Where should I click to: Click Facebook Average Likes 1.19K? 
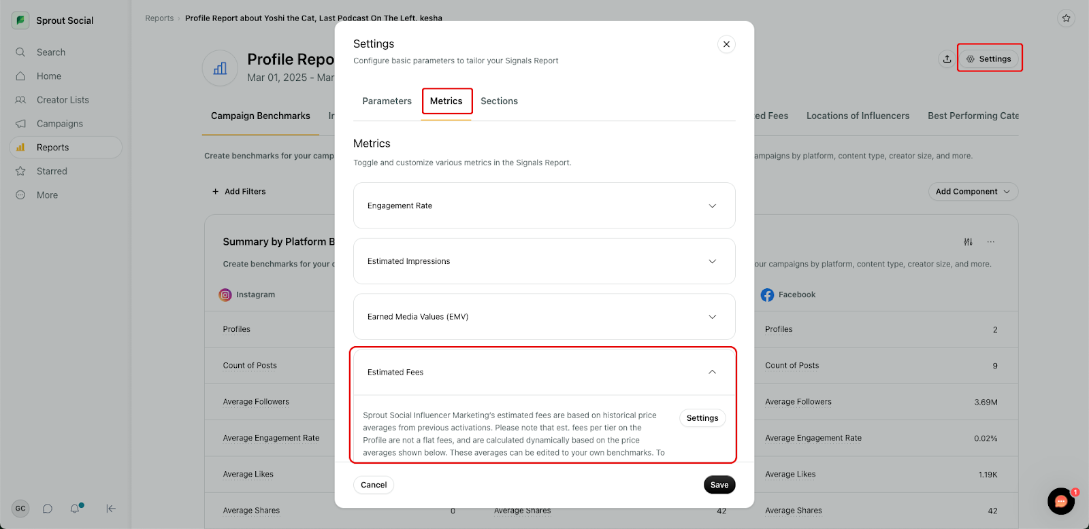tap(988, 475)
